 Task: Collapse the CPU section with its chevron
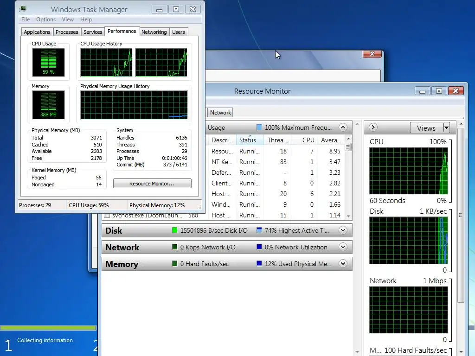[343, 127]
